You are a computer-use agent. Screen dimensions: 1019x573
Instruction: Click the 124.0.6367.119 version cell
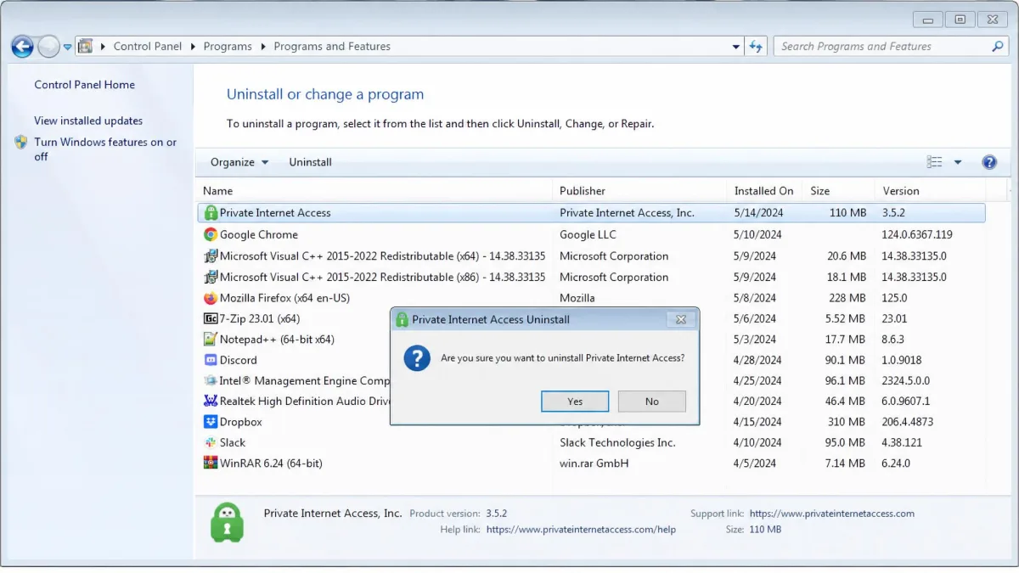[x=917, y=234]
